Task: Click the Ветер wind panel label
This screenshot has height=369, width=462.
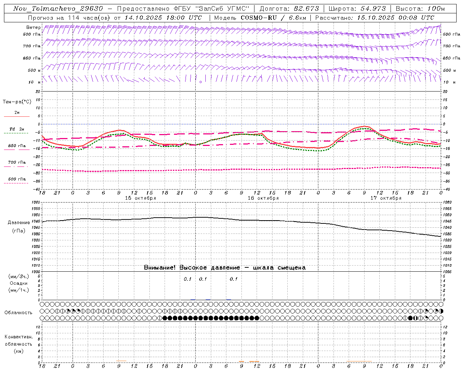Action: click(x=33, y=27)
